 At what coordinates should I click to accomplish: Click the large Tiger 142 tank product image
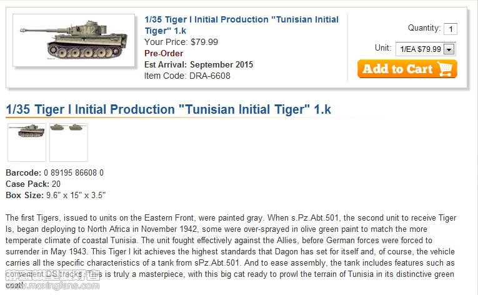(74, 40)
